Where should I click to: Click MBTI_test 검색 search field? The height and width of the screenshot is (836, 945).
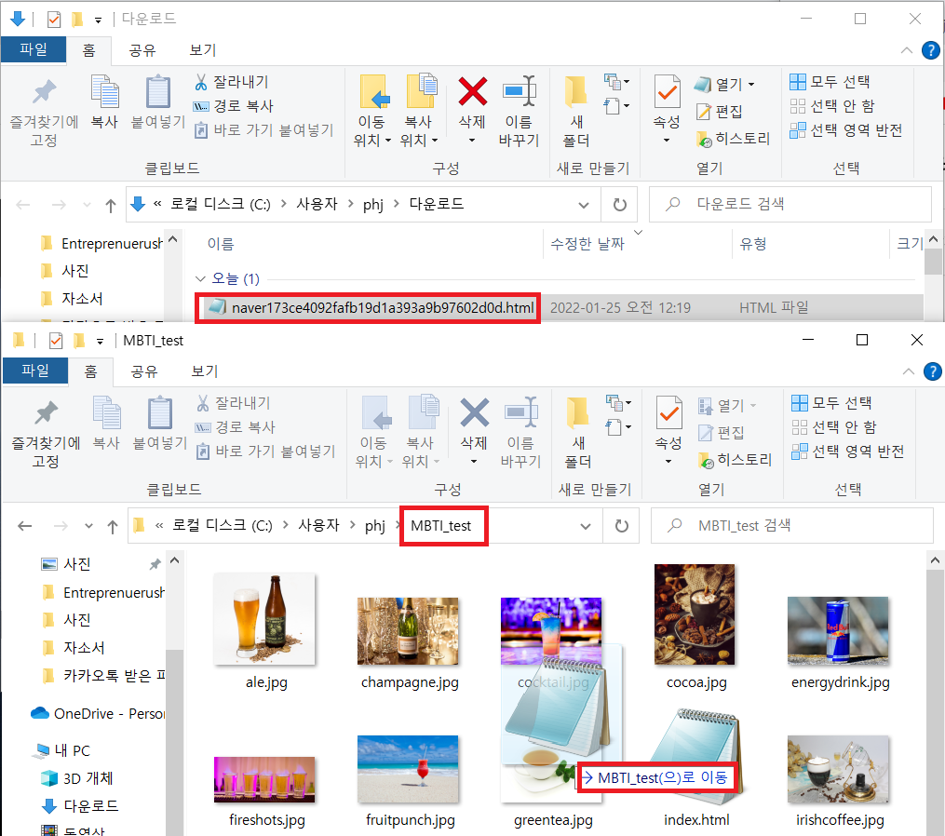(792, 526)
